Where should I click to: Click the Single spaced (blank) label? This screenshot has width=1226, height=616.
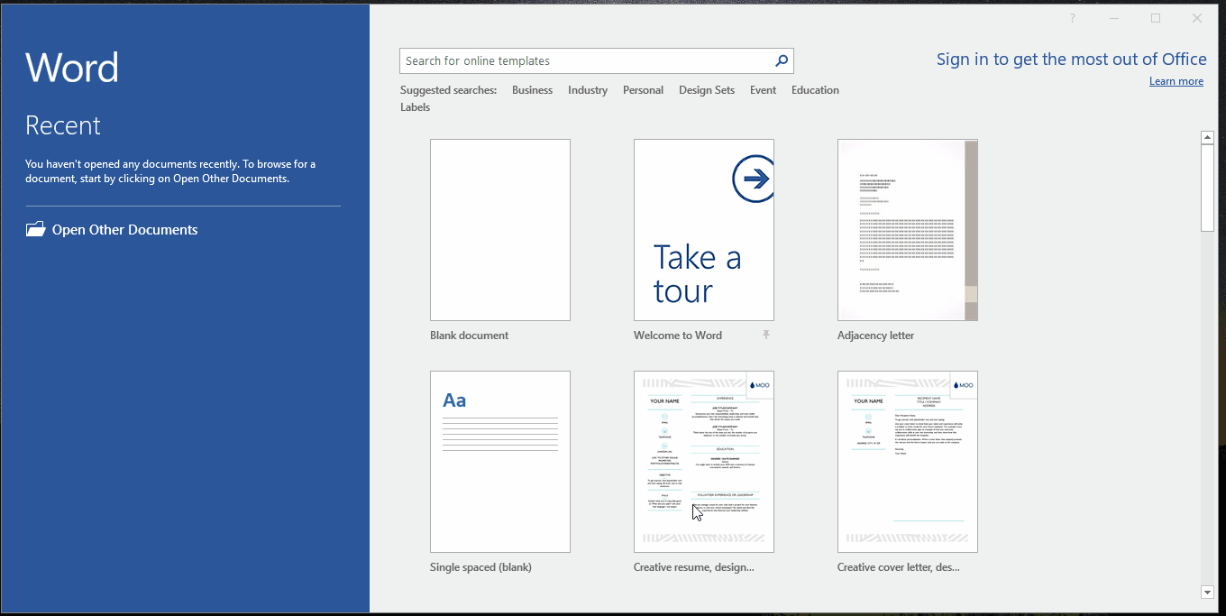[481, 567]
